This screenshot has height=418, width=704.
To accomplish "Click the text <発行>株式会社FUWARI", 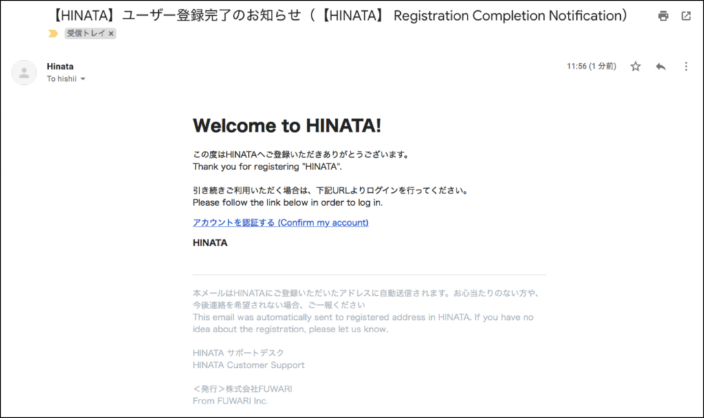I will [x=243, y=389].
